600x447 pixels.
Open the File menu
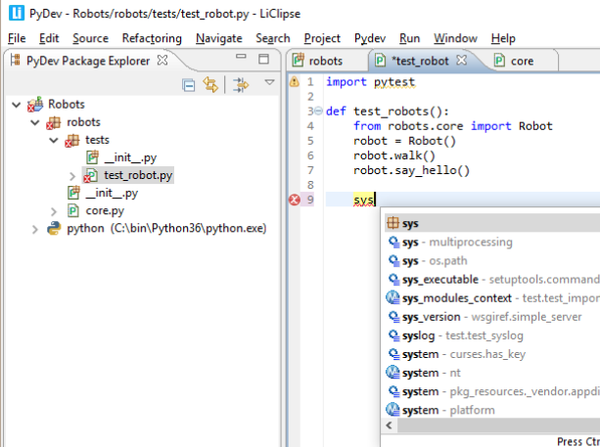(17, 38)
